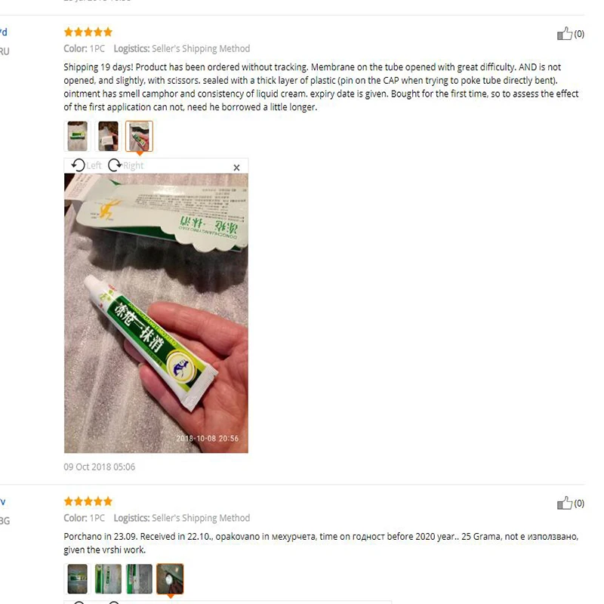Select the highlighted third thumbnail with tube

(x=139, y=136)
